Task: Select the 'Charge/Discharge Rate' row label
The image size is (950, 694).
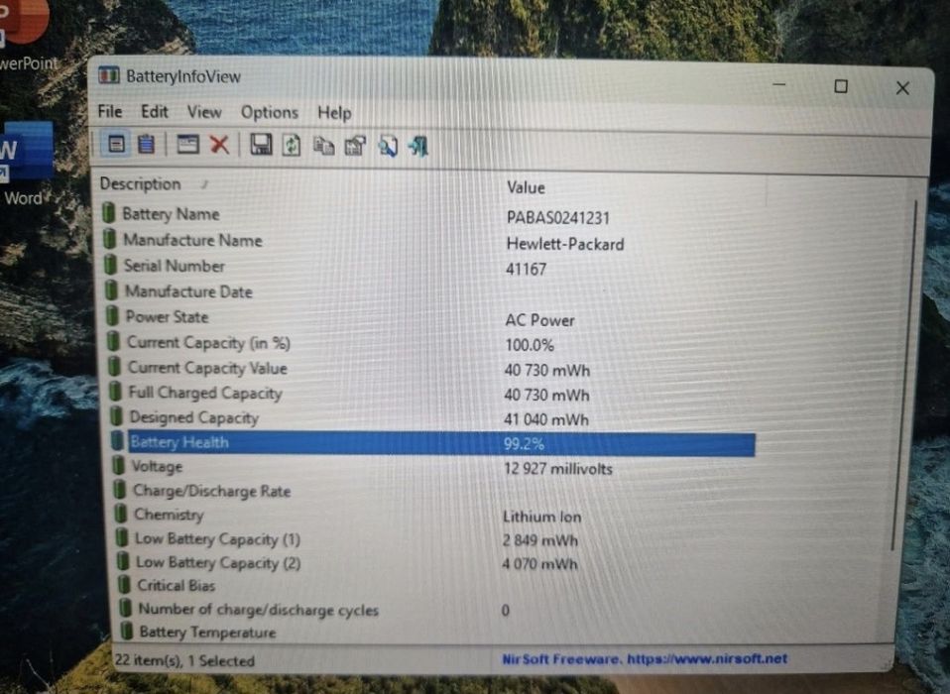Action: click(211, 491)
